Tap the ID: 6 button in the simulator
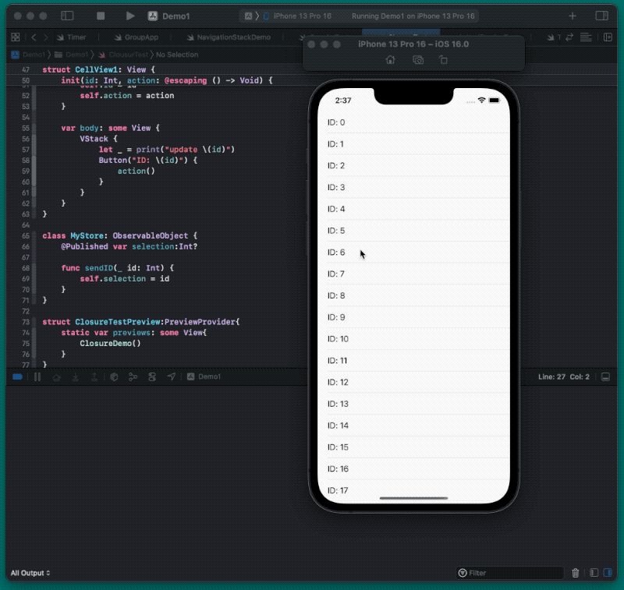The image size is (624, 590). (x=337, y=253)
